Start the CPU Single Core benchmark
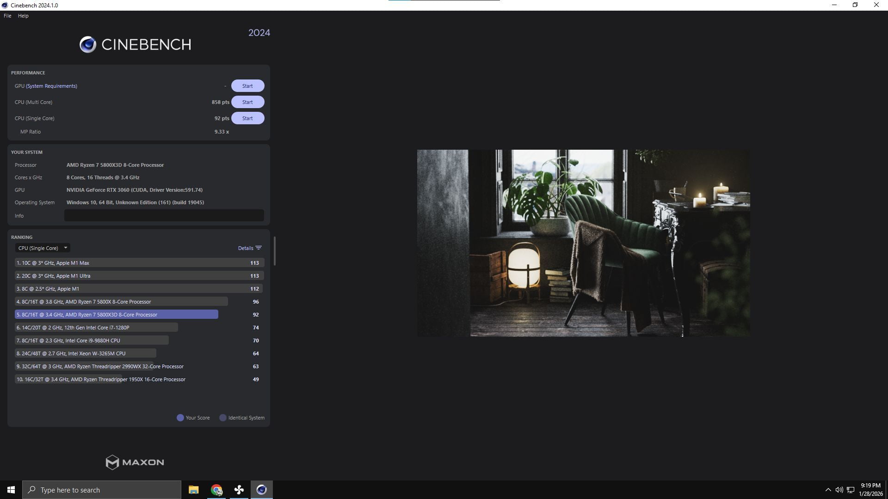The height and width of the screenshot is (499, 888). (247, 118)
